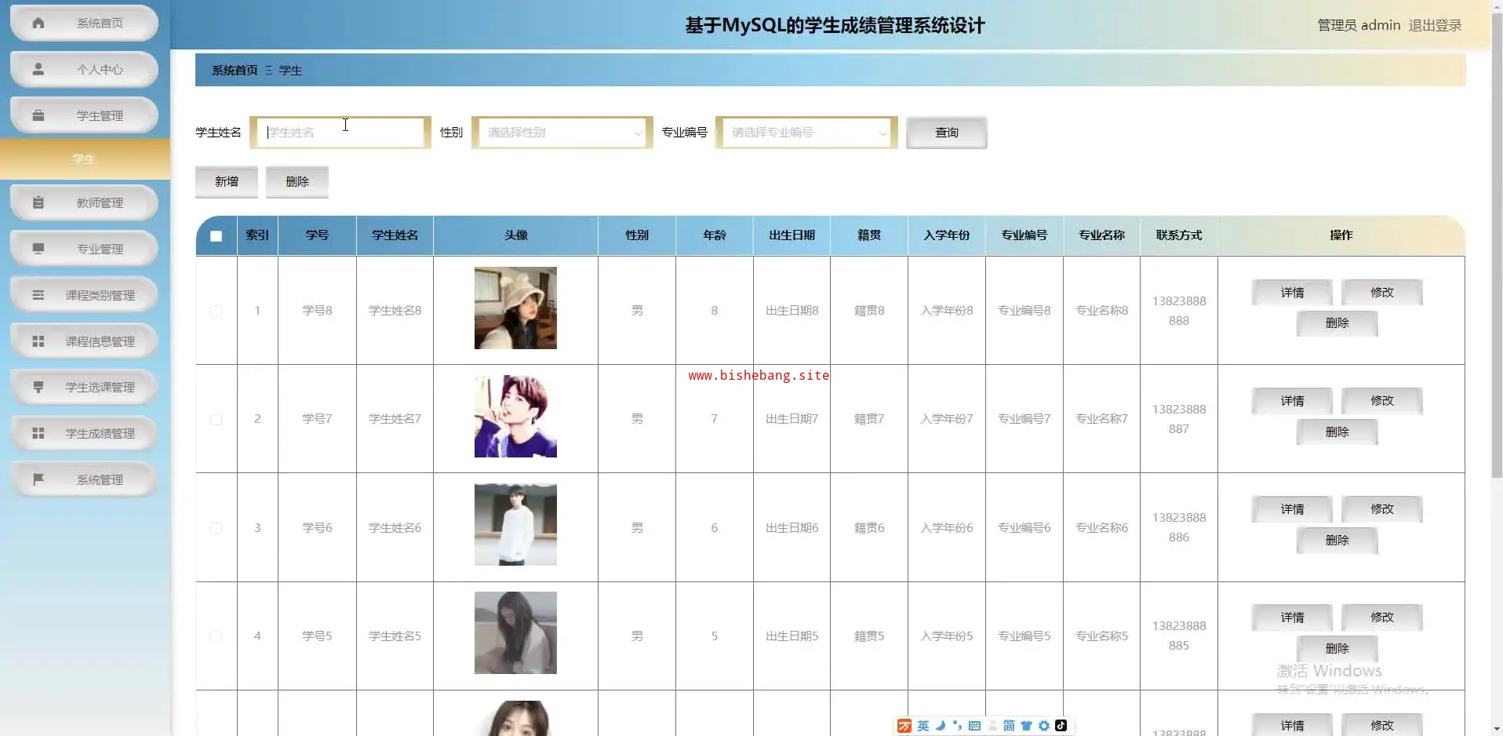Open 详情 details for 学生姓名7

click(x=1292, y=401)
